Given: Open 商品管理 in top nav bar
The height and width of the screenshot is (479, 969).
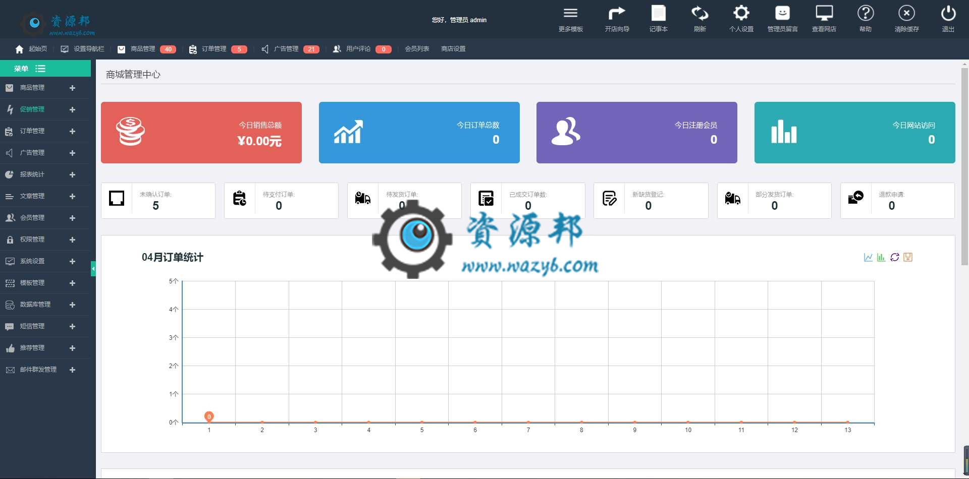Looking at the screenshot, I should (143, 49).
